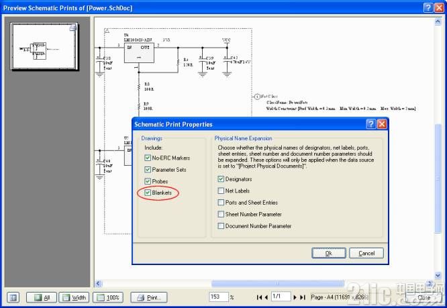This screenshot has height=308, width=447.
Task: Toggle Probes checkbox
Action: pyautogui.click(x=148, y=181)
